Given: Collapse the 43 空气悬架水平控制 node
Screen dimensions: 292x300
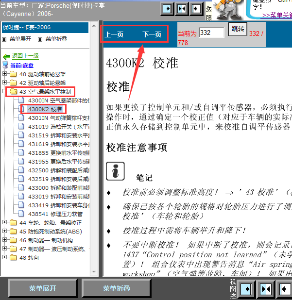Looking at the screenshot, I should tap(4, 91).
